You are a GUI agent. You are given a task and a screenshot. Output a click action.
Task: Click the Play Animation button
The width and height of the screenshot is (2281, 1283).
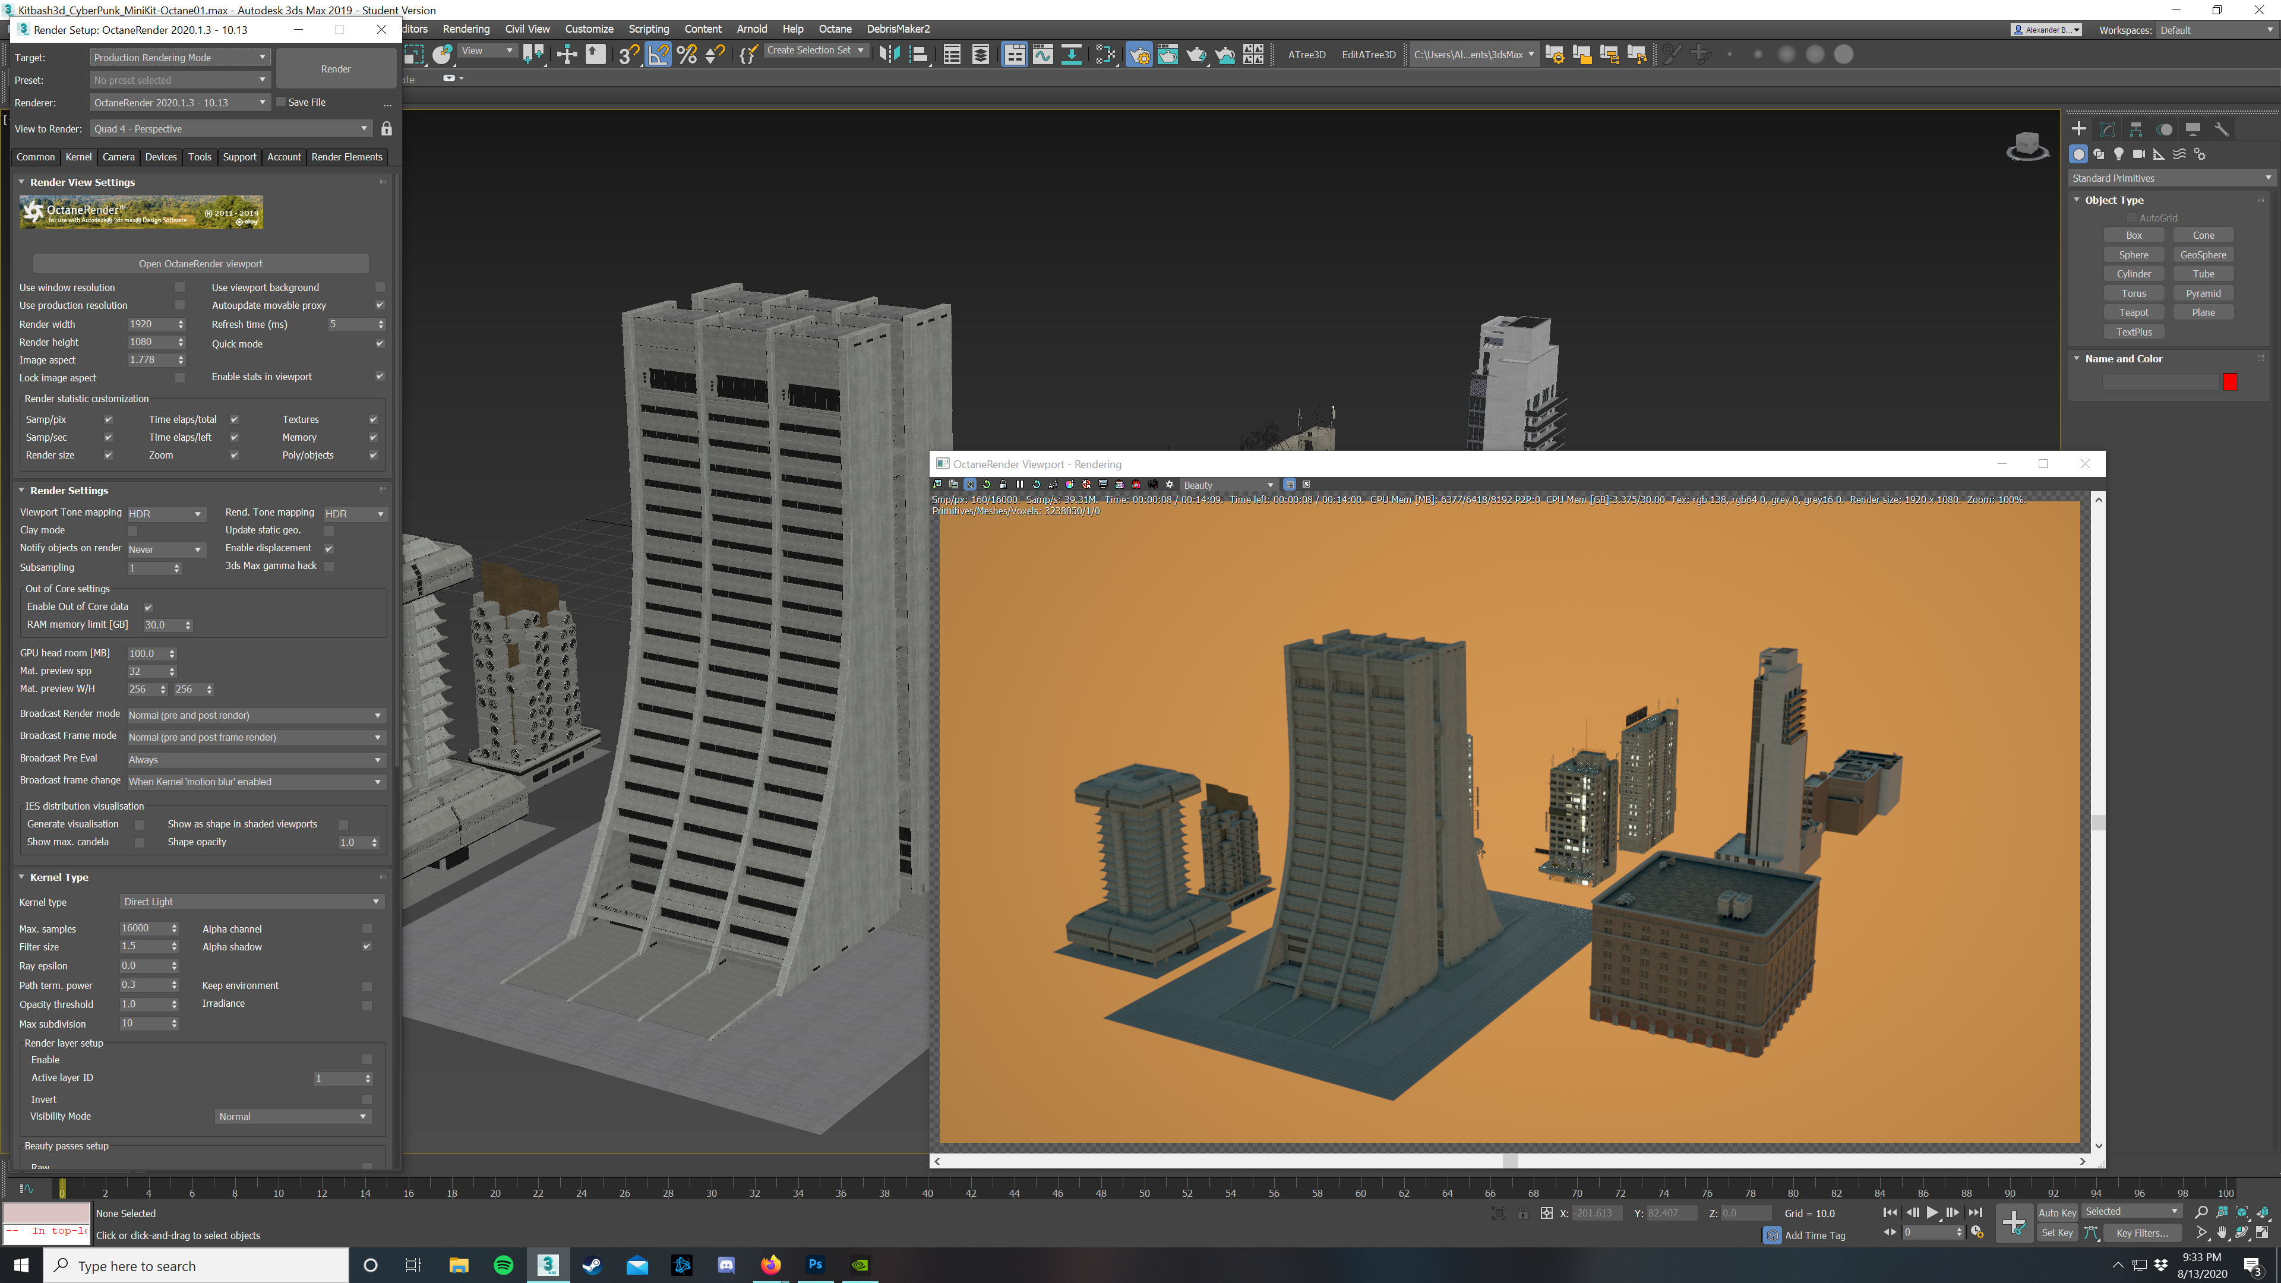(x=1932, y=1212)
